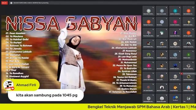Open the Puan Rohana participant tile
This screenshot has width=196, height=110.
coord(149,33)
